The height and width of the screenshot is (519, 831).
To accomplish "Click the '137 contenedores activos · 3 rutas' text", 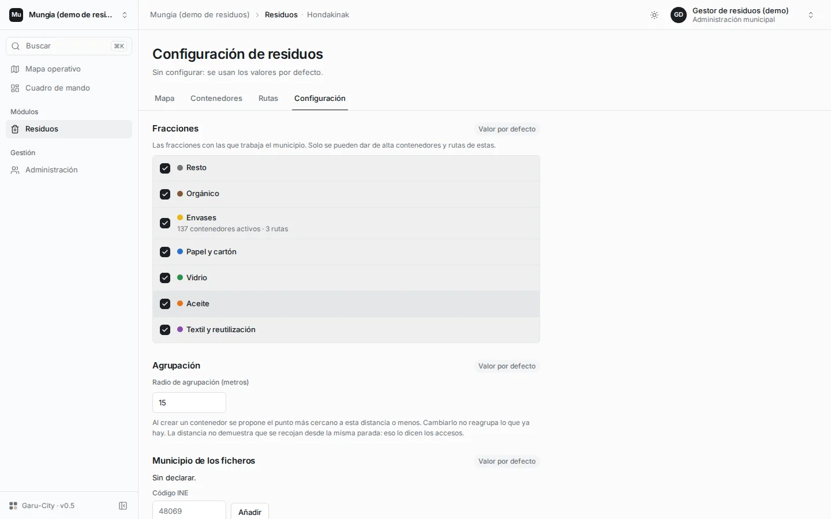I will click(233, 229).
